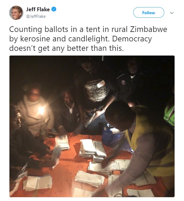The width and height of the screenshot is (184, 201).
Task: Open Jeff Flake's profile avatar
Action: (16, 13)
